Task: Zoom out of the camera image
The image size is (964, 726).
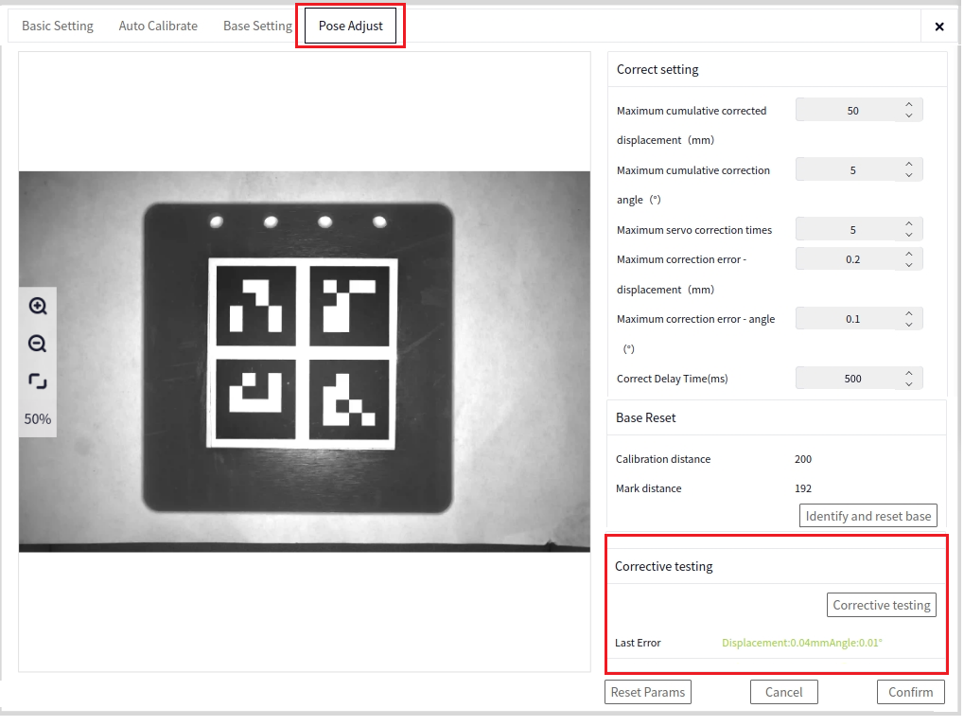Action: click(x=38, y=344)
